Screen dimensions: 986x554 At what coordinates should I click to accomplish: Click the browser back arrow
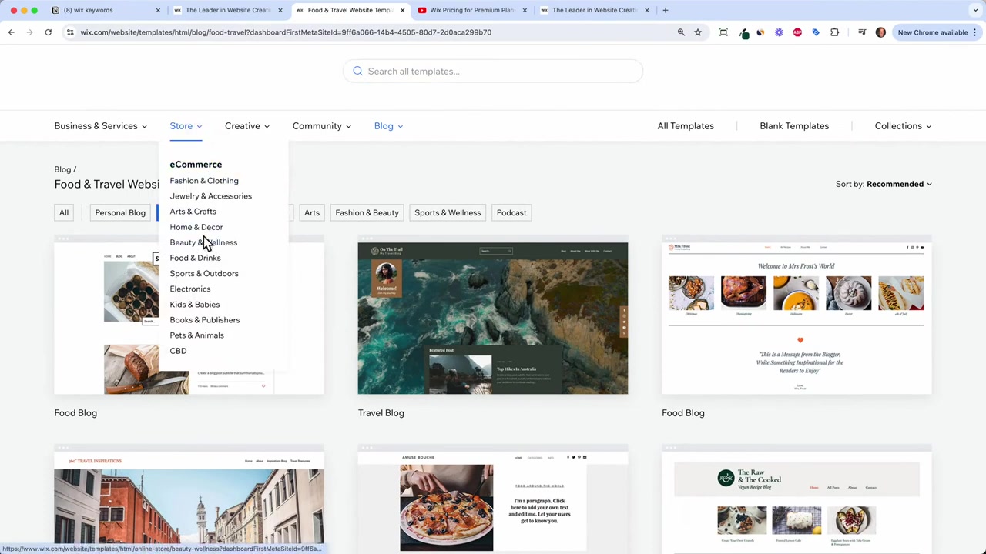[11, 32]
